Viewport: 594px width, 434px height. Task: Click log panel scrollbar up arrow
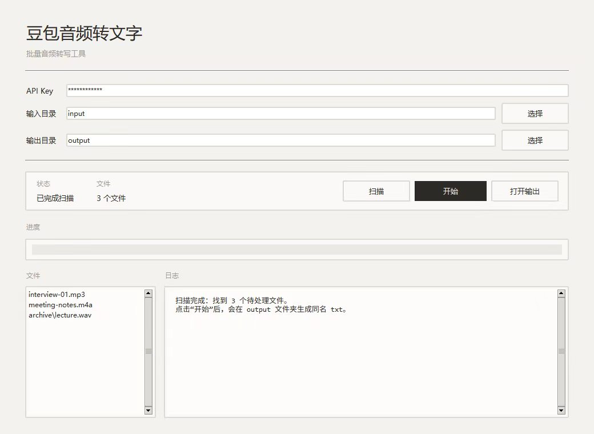click(561, 293)
